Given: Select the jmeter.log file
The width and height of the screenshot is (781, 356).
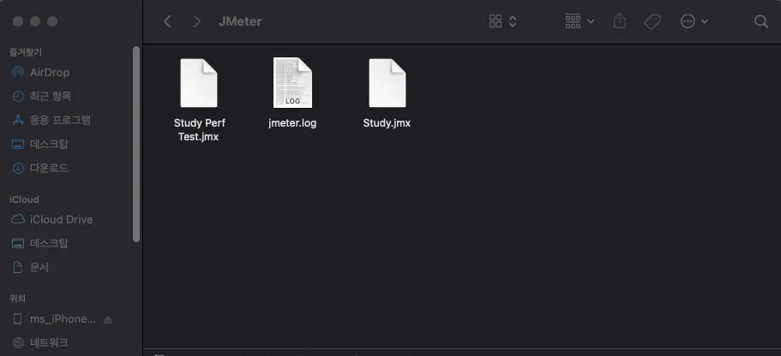Looking at the screenshot, I should point(292,93).
